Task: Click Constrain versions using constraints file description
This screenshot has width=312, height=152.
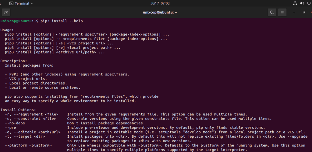Action: click(x=169, y=119)
